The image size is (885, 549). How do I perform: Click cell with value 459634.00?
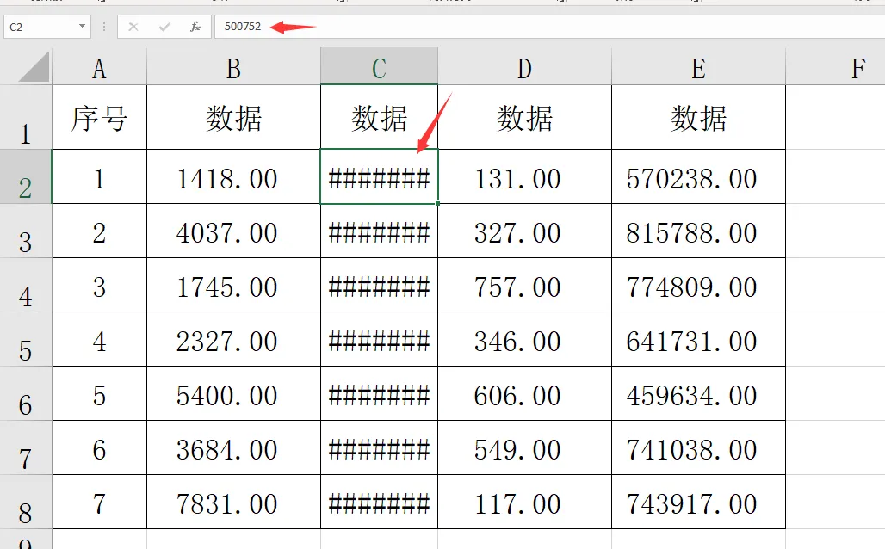(699, 393)
